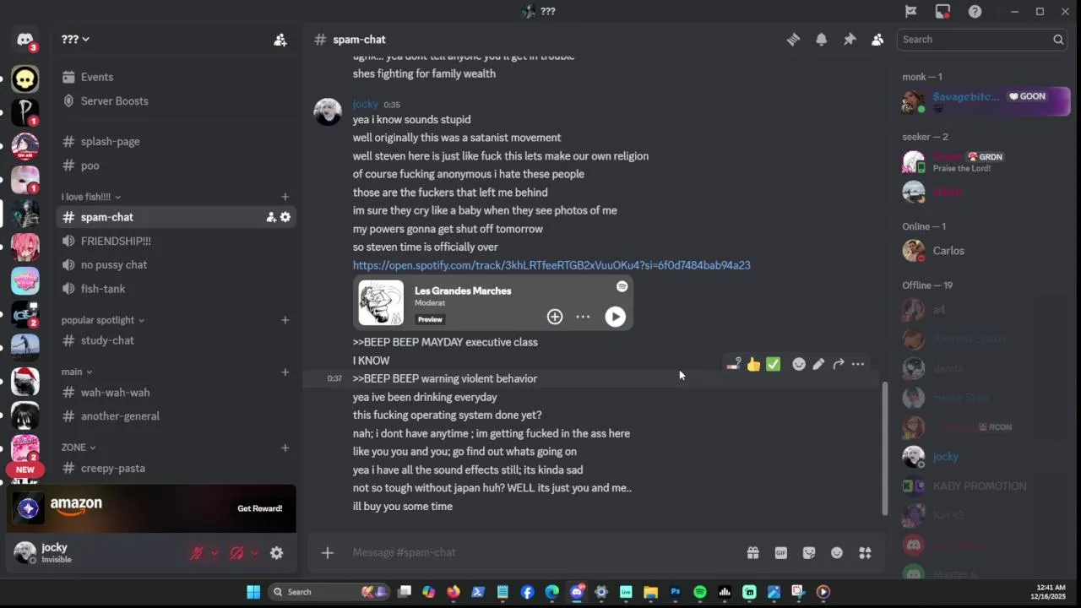Open spam-chat channel settings gear

click(285, 217)
